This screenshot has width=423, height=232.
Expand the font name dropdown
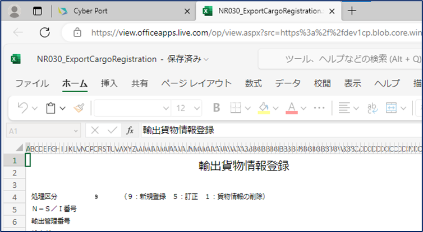pyautogui.click(x=166, y=107)
